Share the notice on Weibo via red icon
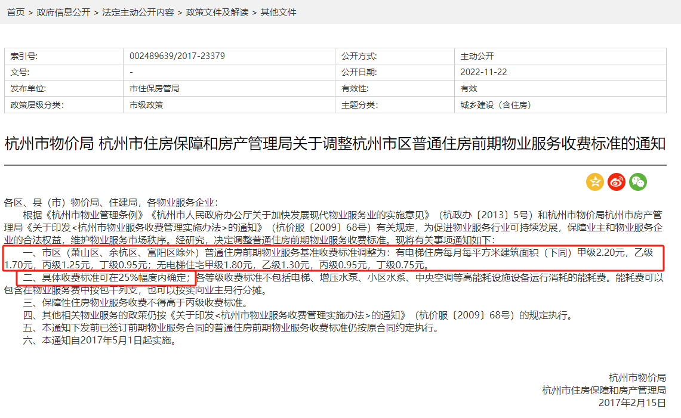This screenshot has height=418, width=681. [617, 182]
